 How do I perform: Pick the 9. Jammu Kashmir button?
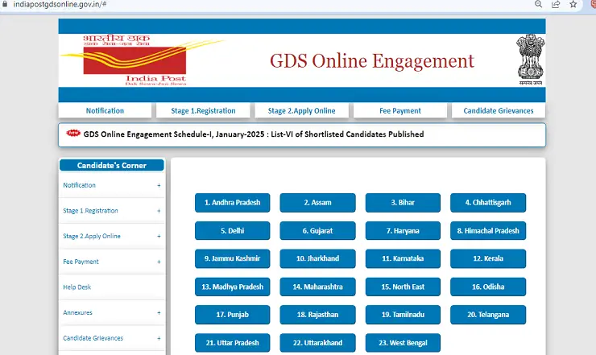coord(232,258)
